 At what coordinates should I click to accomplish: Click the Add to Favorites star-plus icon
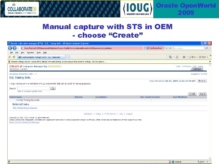click(14, 57)
